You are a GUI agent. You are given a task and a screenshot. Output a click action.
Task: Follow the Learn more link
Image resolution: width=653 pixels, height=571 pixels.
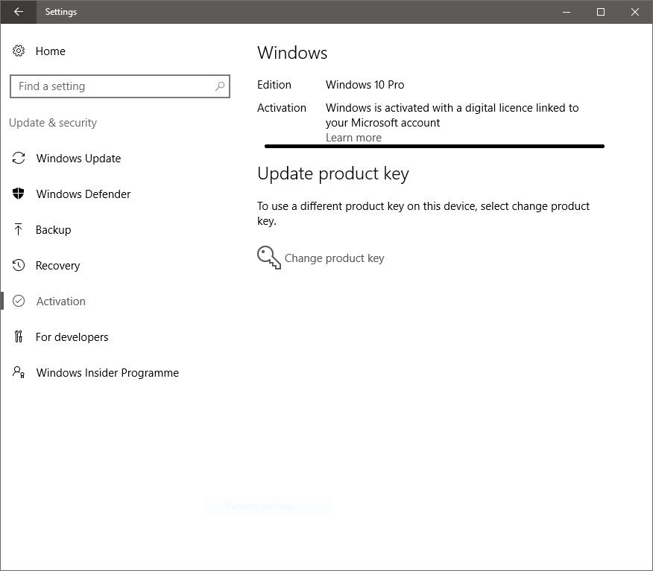point(353,138)
